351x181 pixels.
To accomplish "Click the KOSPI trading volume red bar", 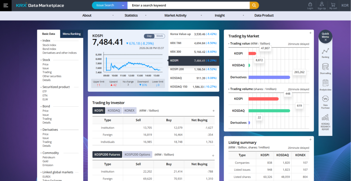I will pyautogui.click(x=264, y=99).
